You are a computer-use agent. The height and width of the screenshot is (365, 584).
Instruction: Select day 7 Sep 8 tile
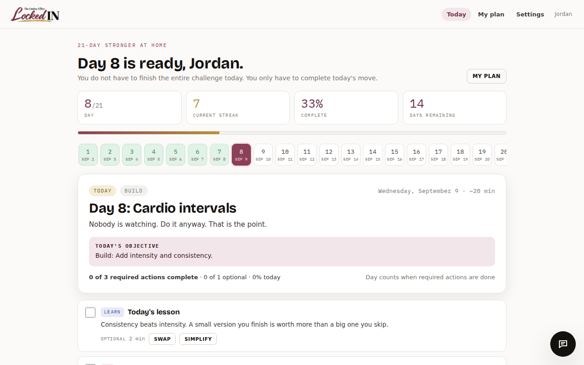[x=219, y=155]
